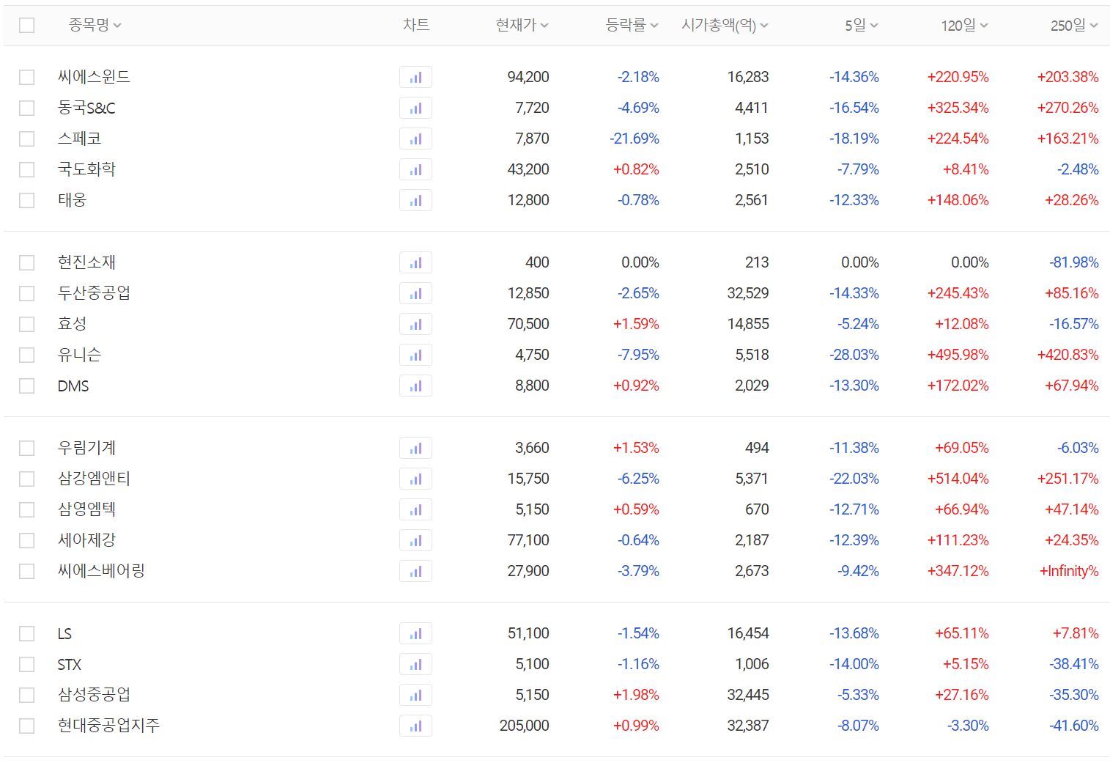Open stock 씨에스윈드 name link

point(94,76)
